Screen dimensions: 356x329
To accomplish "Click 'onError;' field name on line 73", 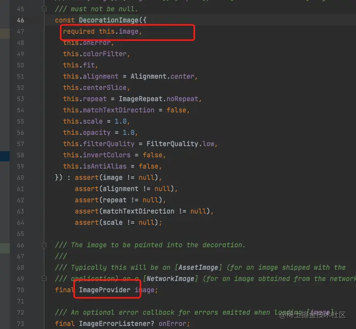I will pos(174,324).
